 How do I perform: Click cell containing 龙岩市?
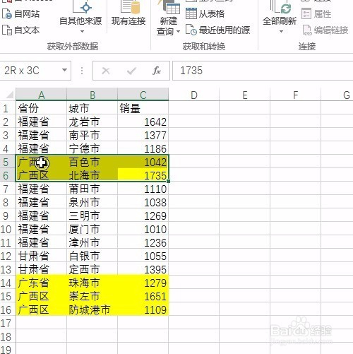pyautogui.click(x=92, y=122)
